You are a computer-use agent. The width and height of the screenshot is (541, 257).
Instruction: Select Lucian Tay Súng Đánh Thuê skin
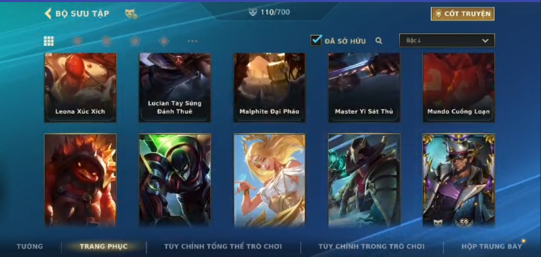(175, 87)
